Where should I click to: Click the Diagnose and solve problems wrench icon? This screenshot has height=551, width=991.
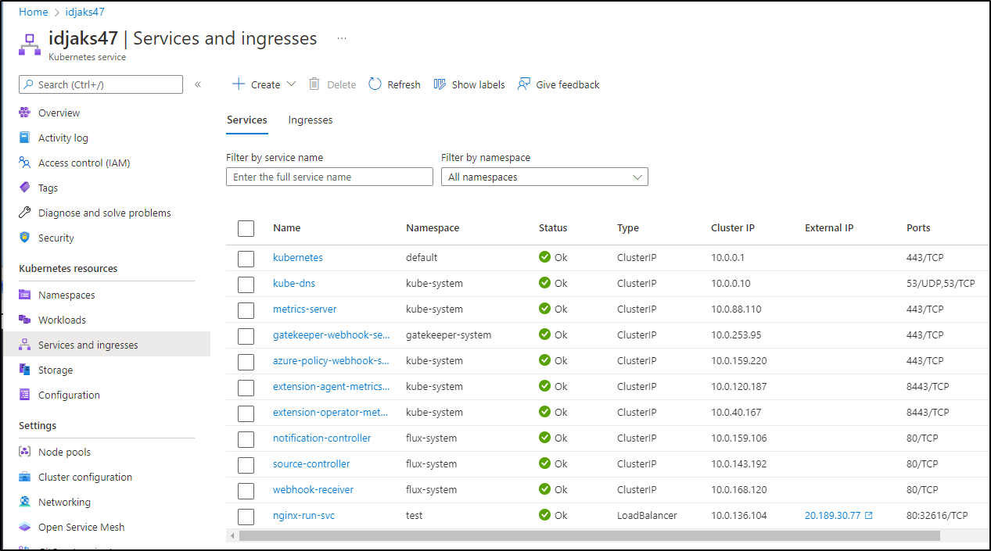click(25, 213)
